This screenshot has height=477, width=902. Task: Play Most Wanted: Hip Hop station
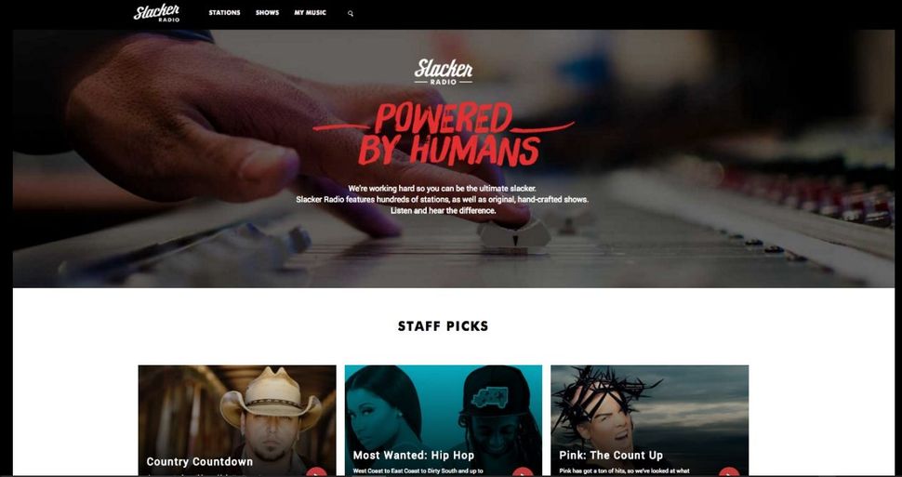(523, 472)
